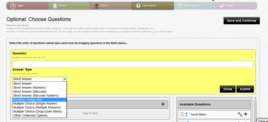The image size is (268, 122).
Task: Submit the new question
Action: (245, 89)
